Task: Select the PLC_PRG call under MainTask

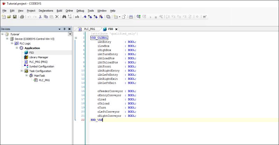Action: click(44, 80)
